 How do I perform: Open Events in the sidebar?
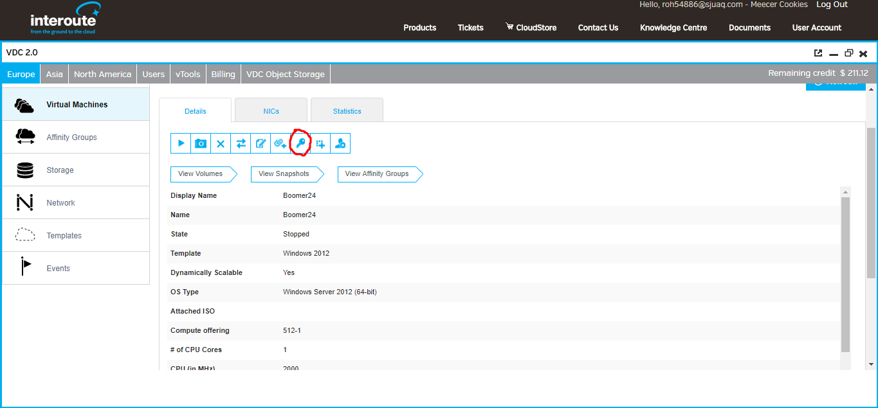click(76, 268)
